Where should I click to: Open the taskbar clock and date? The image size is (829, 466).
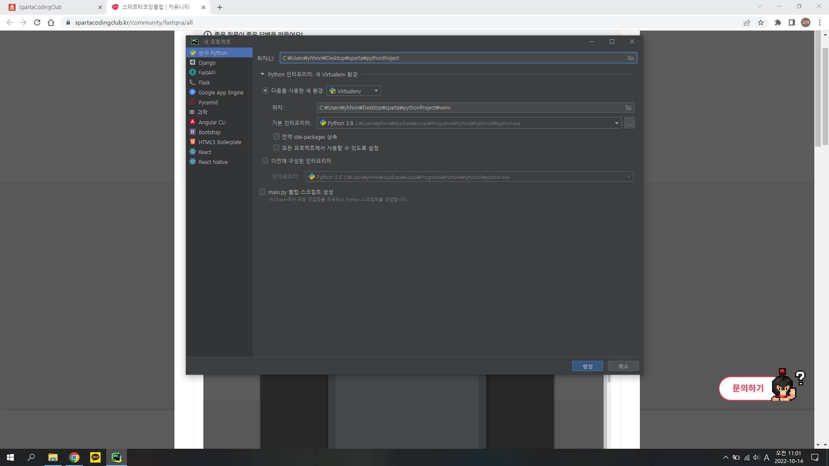click(x=788, y=457)
